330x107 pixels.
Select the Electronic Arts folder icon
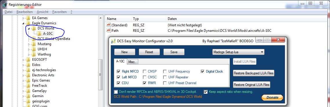tap(28, 75)
